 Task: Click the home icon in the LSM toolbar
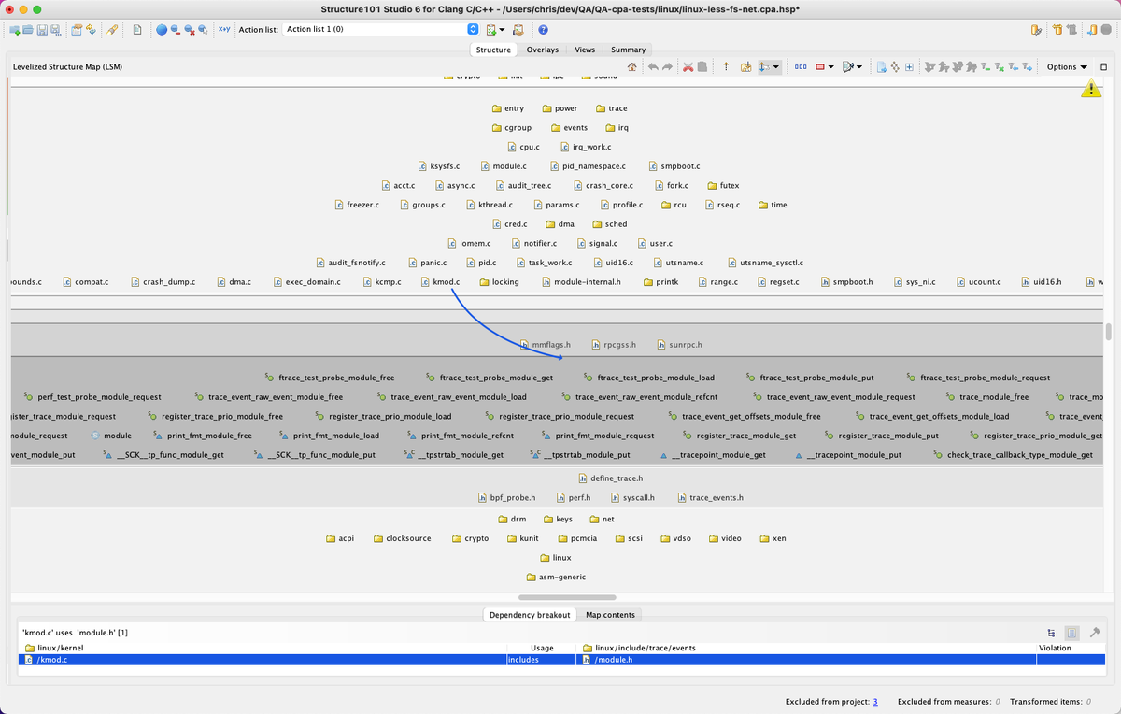click(x=632, y=66)
